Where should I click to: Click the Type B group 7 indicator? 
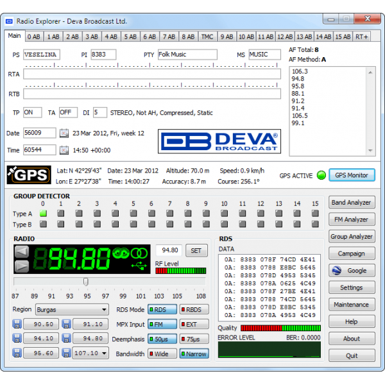[x=169, y=224]
